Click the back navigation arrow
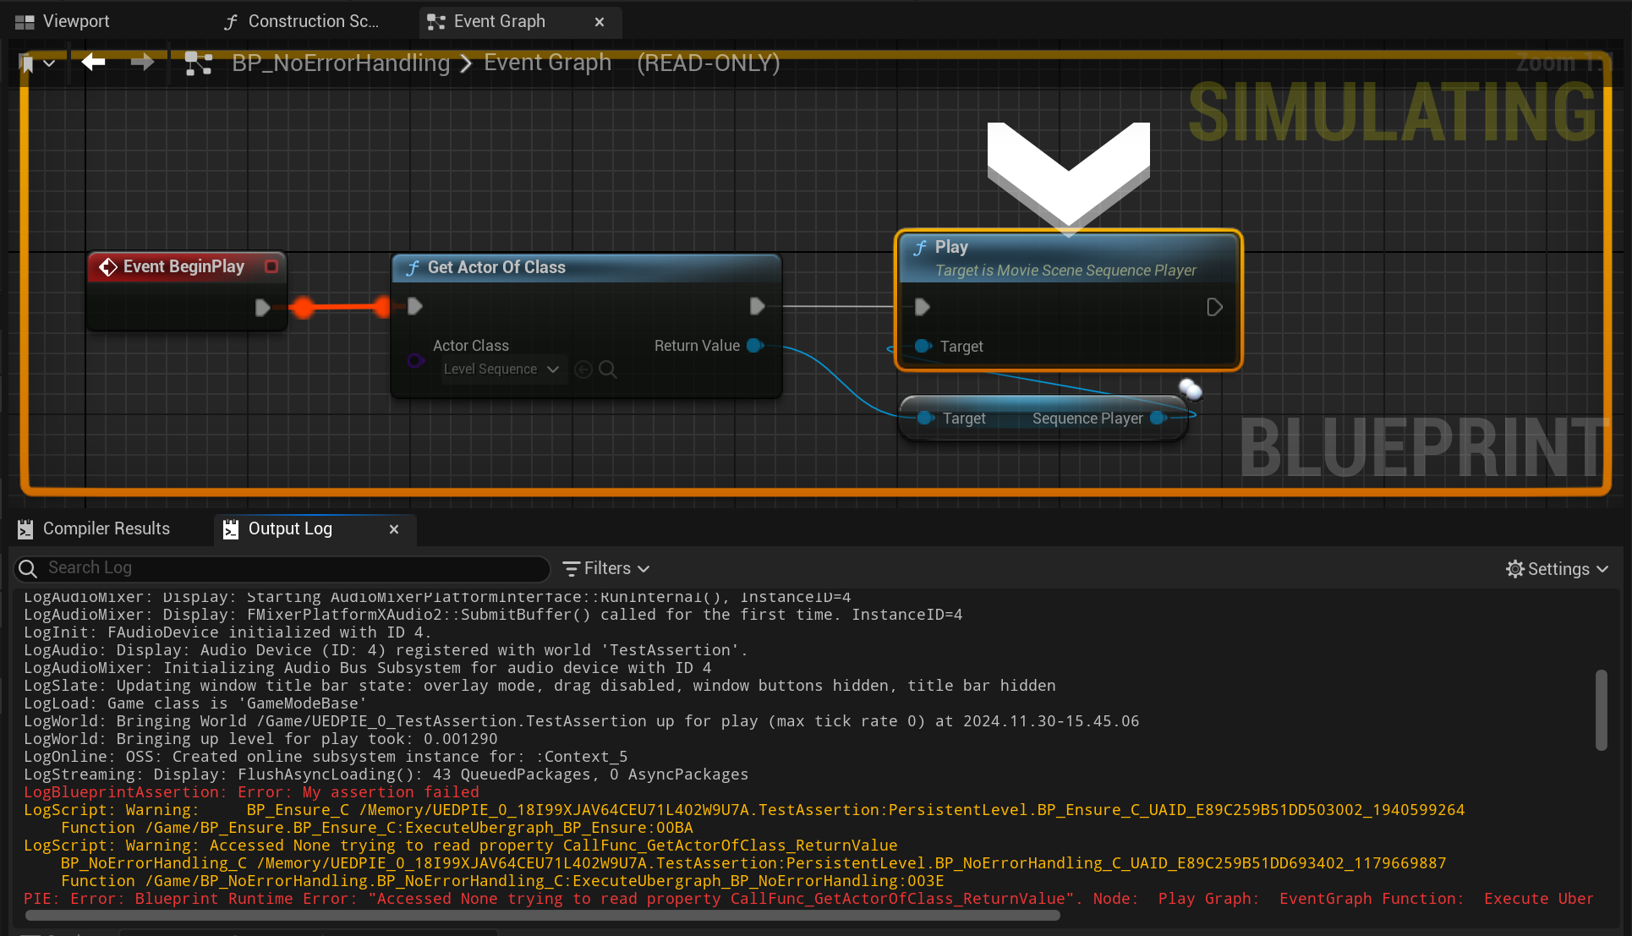1632x936 pixels. [x=92, y=63]
